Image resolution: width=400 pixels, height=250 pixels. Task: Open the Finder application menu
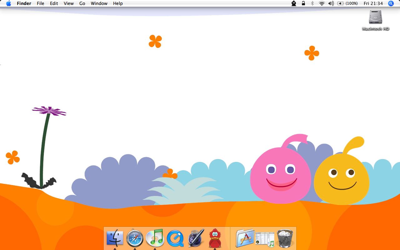tap(24, 3)
